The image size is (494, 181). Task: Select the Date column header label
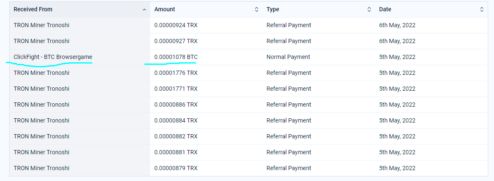tap(385, 9)
